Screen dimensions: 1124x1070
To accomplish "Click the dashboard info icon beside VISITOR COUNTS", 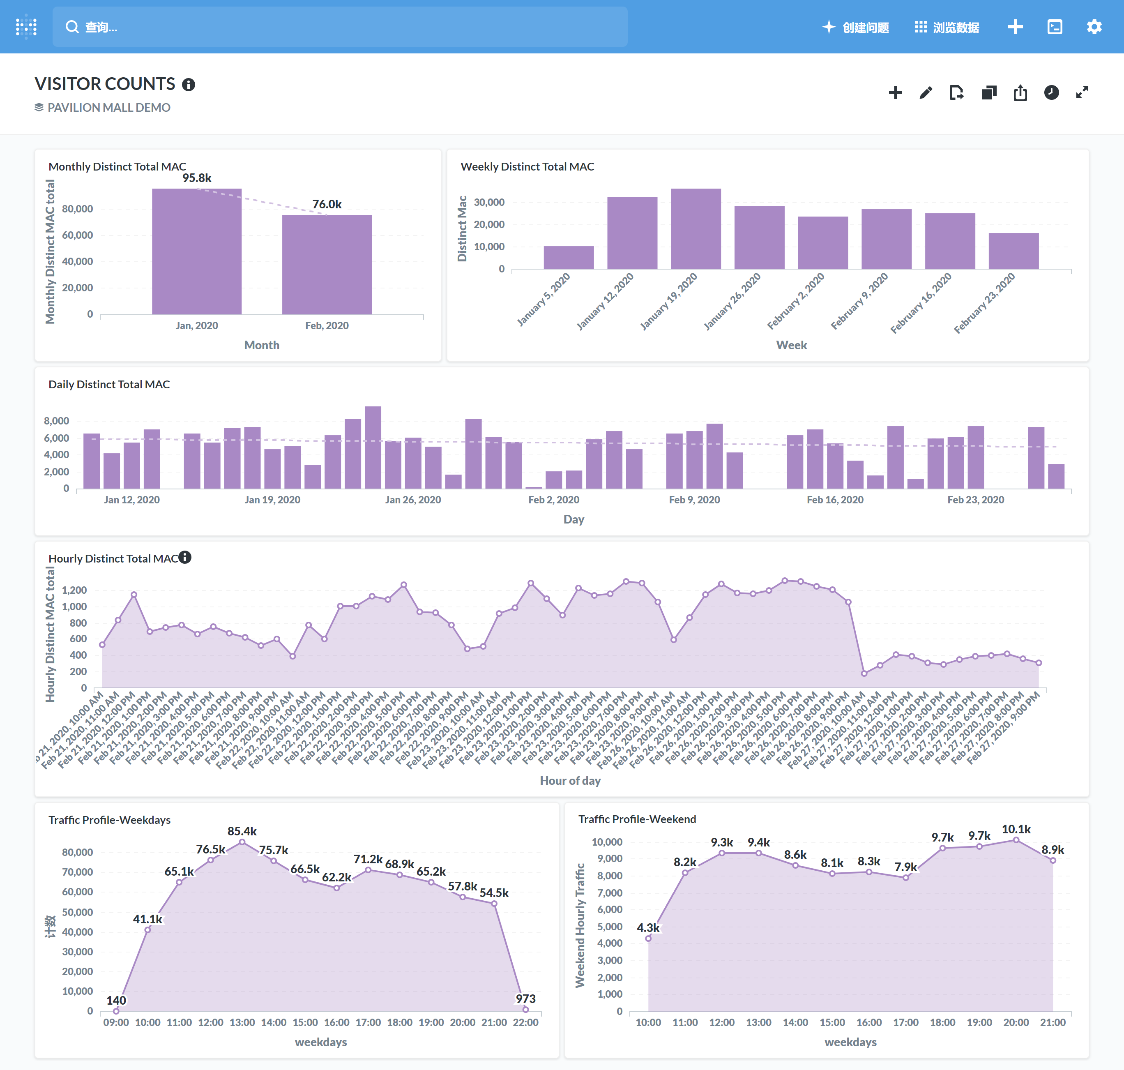I will click(x=189, y=85).
